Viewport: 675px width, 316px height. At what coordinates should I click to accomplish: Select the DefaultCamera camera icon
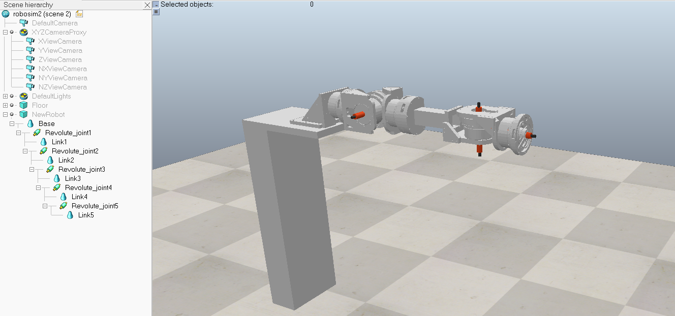[24, 23]
